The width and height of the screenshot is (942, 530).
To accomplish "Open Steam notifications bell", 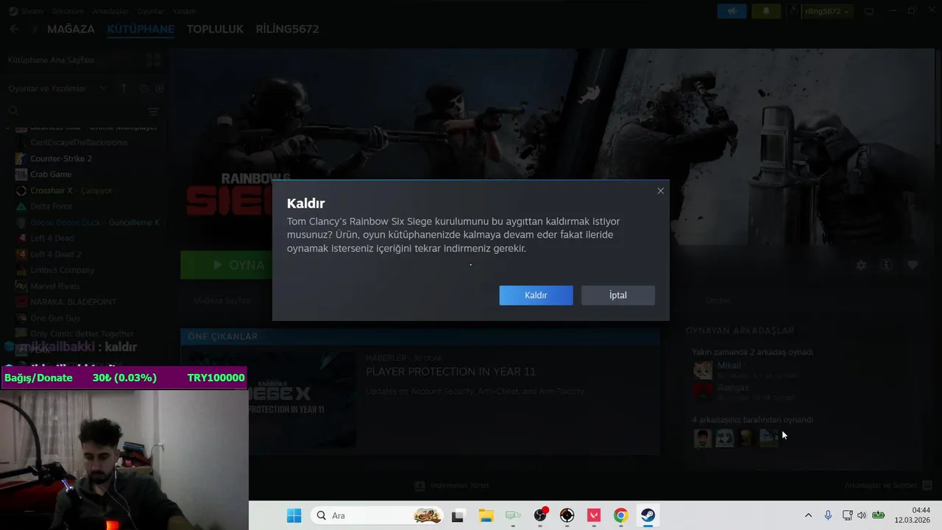I will point(766,11).
